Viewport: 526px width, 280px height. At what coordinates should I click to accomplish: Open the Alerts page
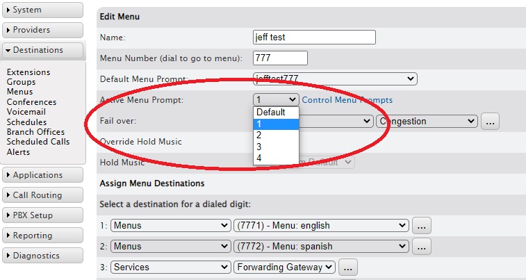(18, 152)
